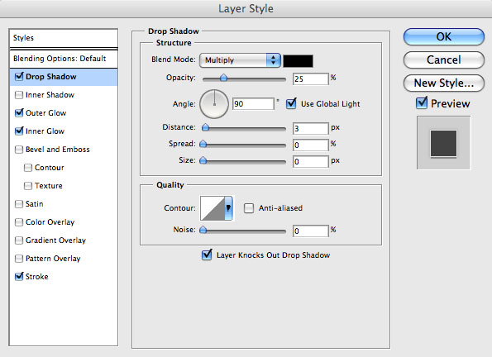492x357 pixels.
Task: Enable the Inner Shadow style checkbox
Action: pyautogui.click(x=19, y=95)
